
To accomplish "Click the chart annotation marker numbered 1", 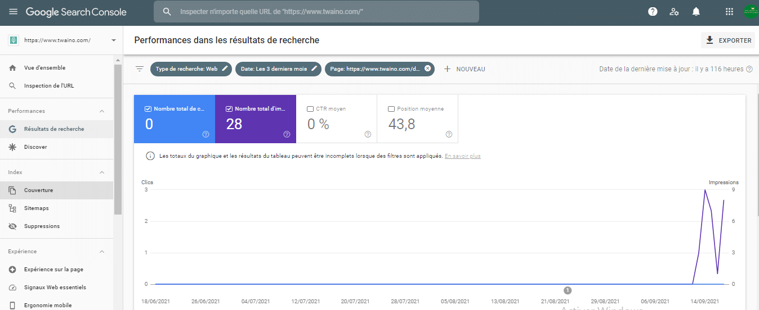I will click(568, 290).
